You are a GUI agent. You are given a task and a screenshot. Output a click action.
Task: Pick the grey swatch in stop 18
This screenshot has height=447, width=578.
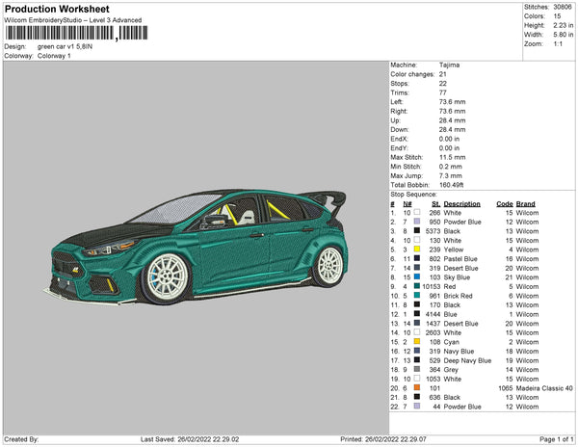point(416,369)
